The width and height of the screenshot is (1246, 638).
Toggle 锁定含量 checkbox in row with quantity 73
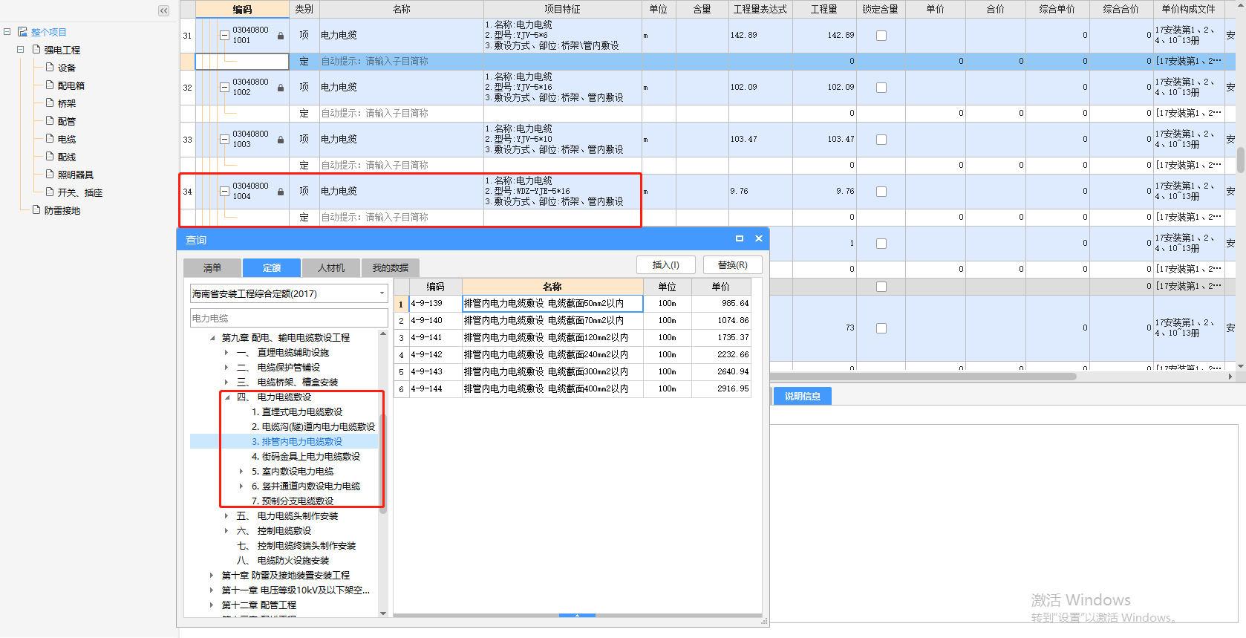click(881, 328)
